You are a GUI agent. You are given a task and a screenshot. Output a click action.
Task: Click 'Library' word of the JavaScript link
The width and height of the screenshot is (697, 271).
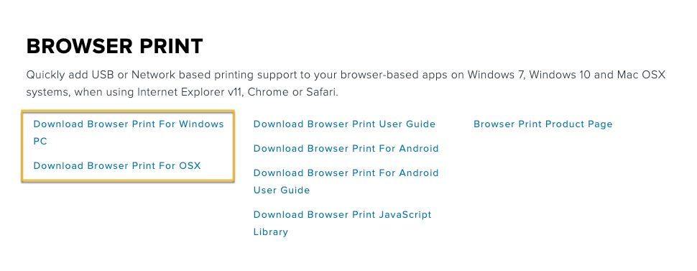pos(271,232)
